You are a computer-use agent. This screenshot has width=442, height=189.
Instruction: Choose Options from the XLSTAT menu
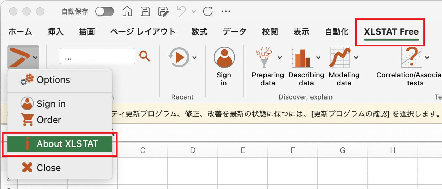click(x=54, y=80)
